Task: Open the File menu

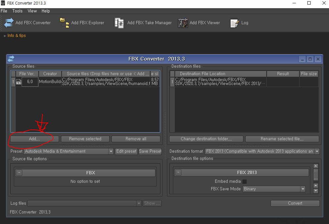Action: [x=4, y=11]
